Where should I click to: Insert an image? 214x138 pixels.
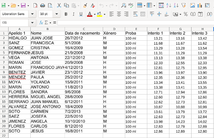click(x=193, y=6)
